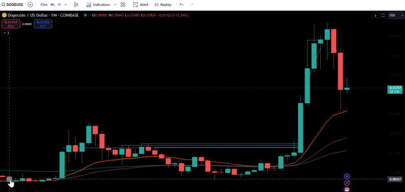
Task: Create a new Alert
Action: [x=141, y=5]
